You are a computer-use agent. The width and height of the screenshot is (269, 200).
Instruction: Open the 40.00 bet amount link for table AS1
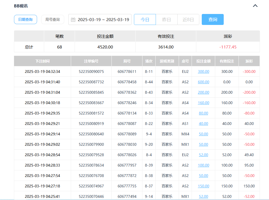coord(203,124)
